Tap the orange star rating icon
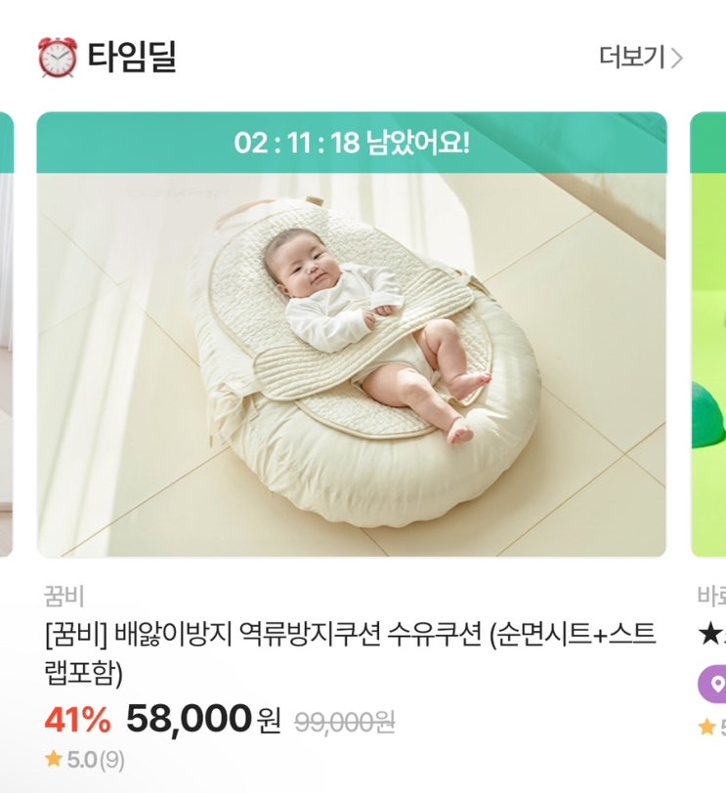Viewport: 726px width, 793px height. click(53, 758)
